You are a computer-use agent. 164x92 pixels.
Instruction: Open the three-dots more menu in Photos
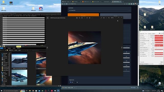click(92, 18)
